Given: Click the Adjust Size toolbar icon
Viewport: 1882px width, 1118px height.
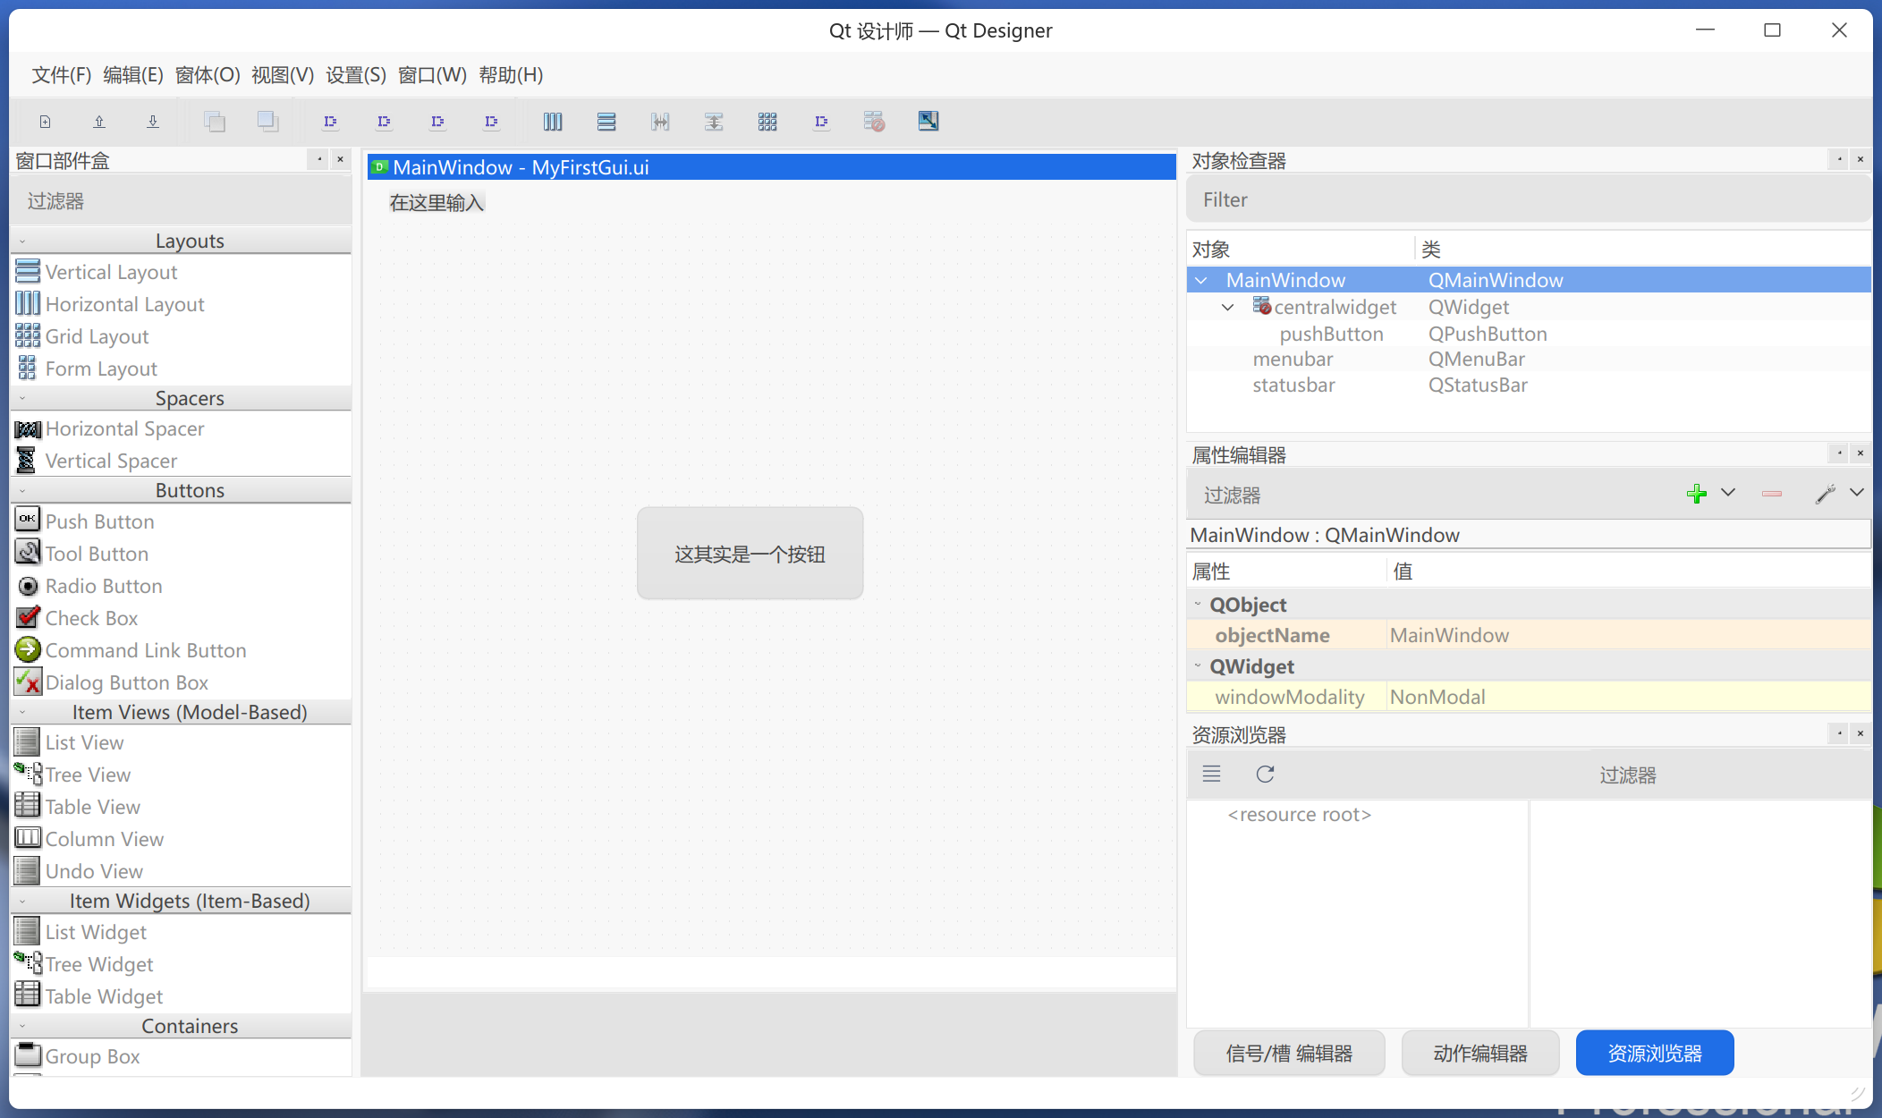Looking at the screenshot, I should tap(928, 122).
